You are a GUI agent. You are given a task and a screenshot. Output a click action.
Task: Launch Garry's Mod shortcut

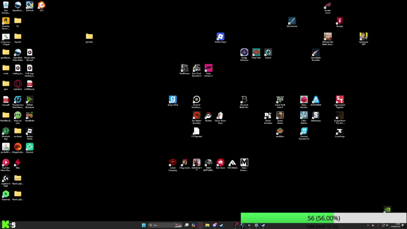click(x=173, y=101)
